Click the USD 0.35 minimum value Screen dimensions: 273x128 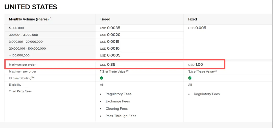108,65
